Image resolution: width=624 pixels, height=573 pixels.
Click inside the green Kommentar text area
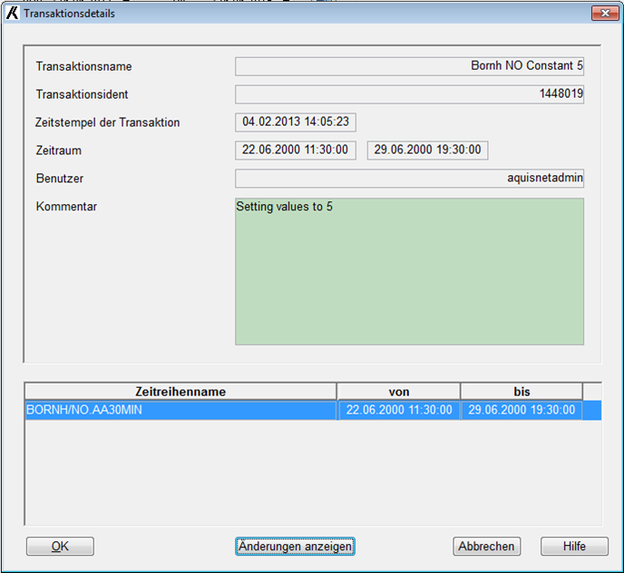[409, 272]
